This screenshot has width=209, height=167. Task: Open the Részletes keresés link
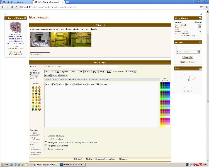[188, 62]
